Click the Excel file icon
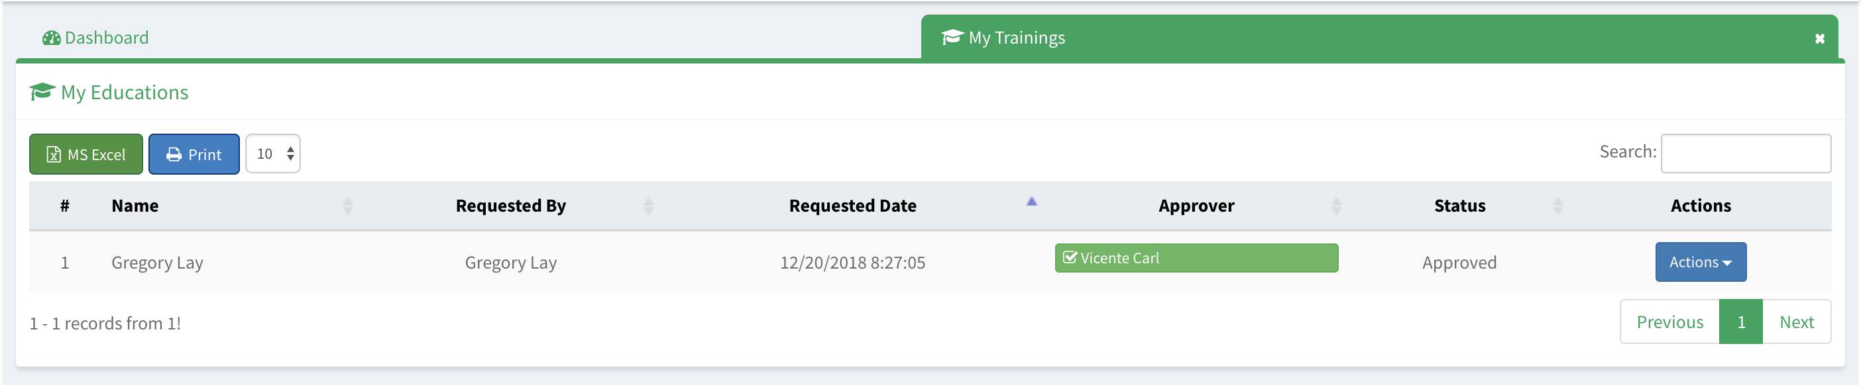This screenshot has height=385, width=1861. 54,155
